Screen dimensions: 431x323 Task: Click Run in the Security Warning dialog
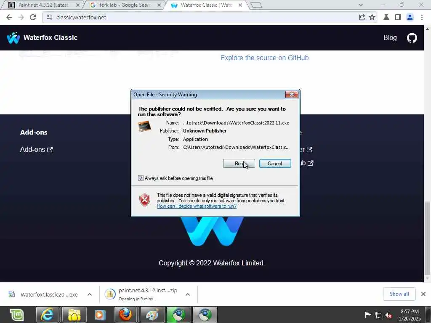239,164
